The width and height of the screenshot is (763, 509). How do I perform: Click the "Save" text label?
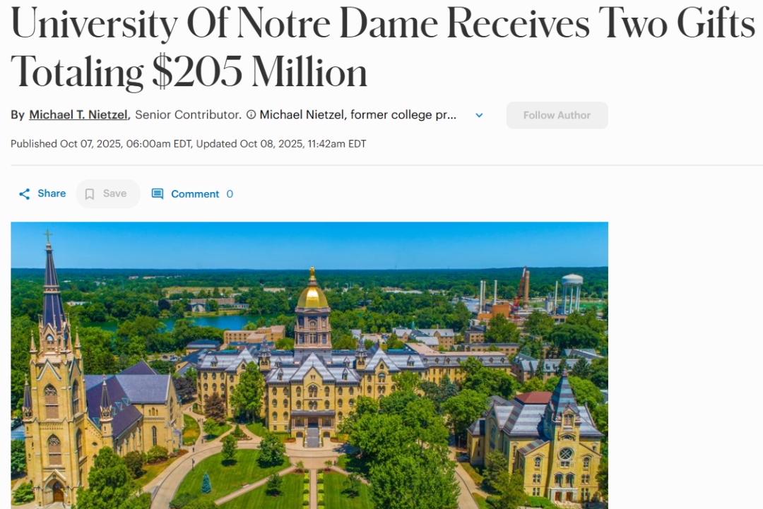pyautogui.click(x=114, y=193)
